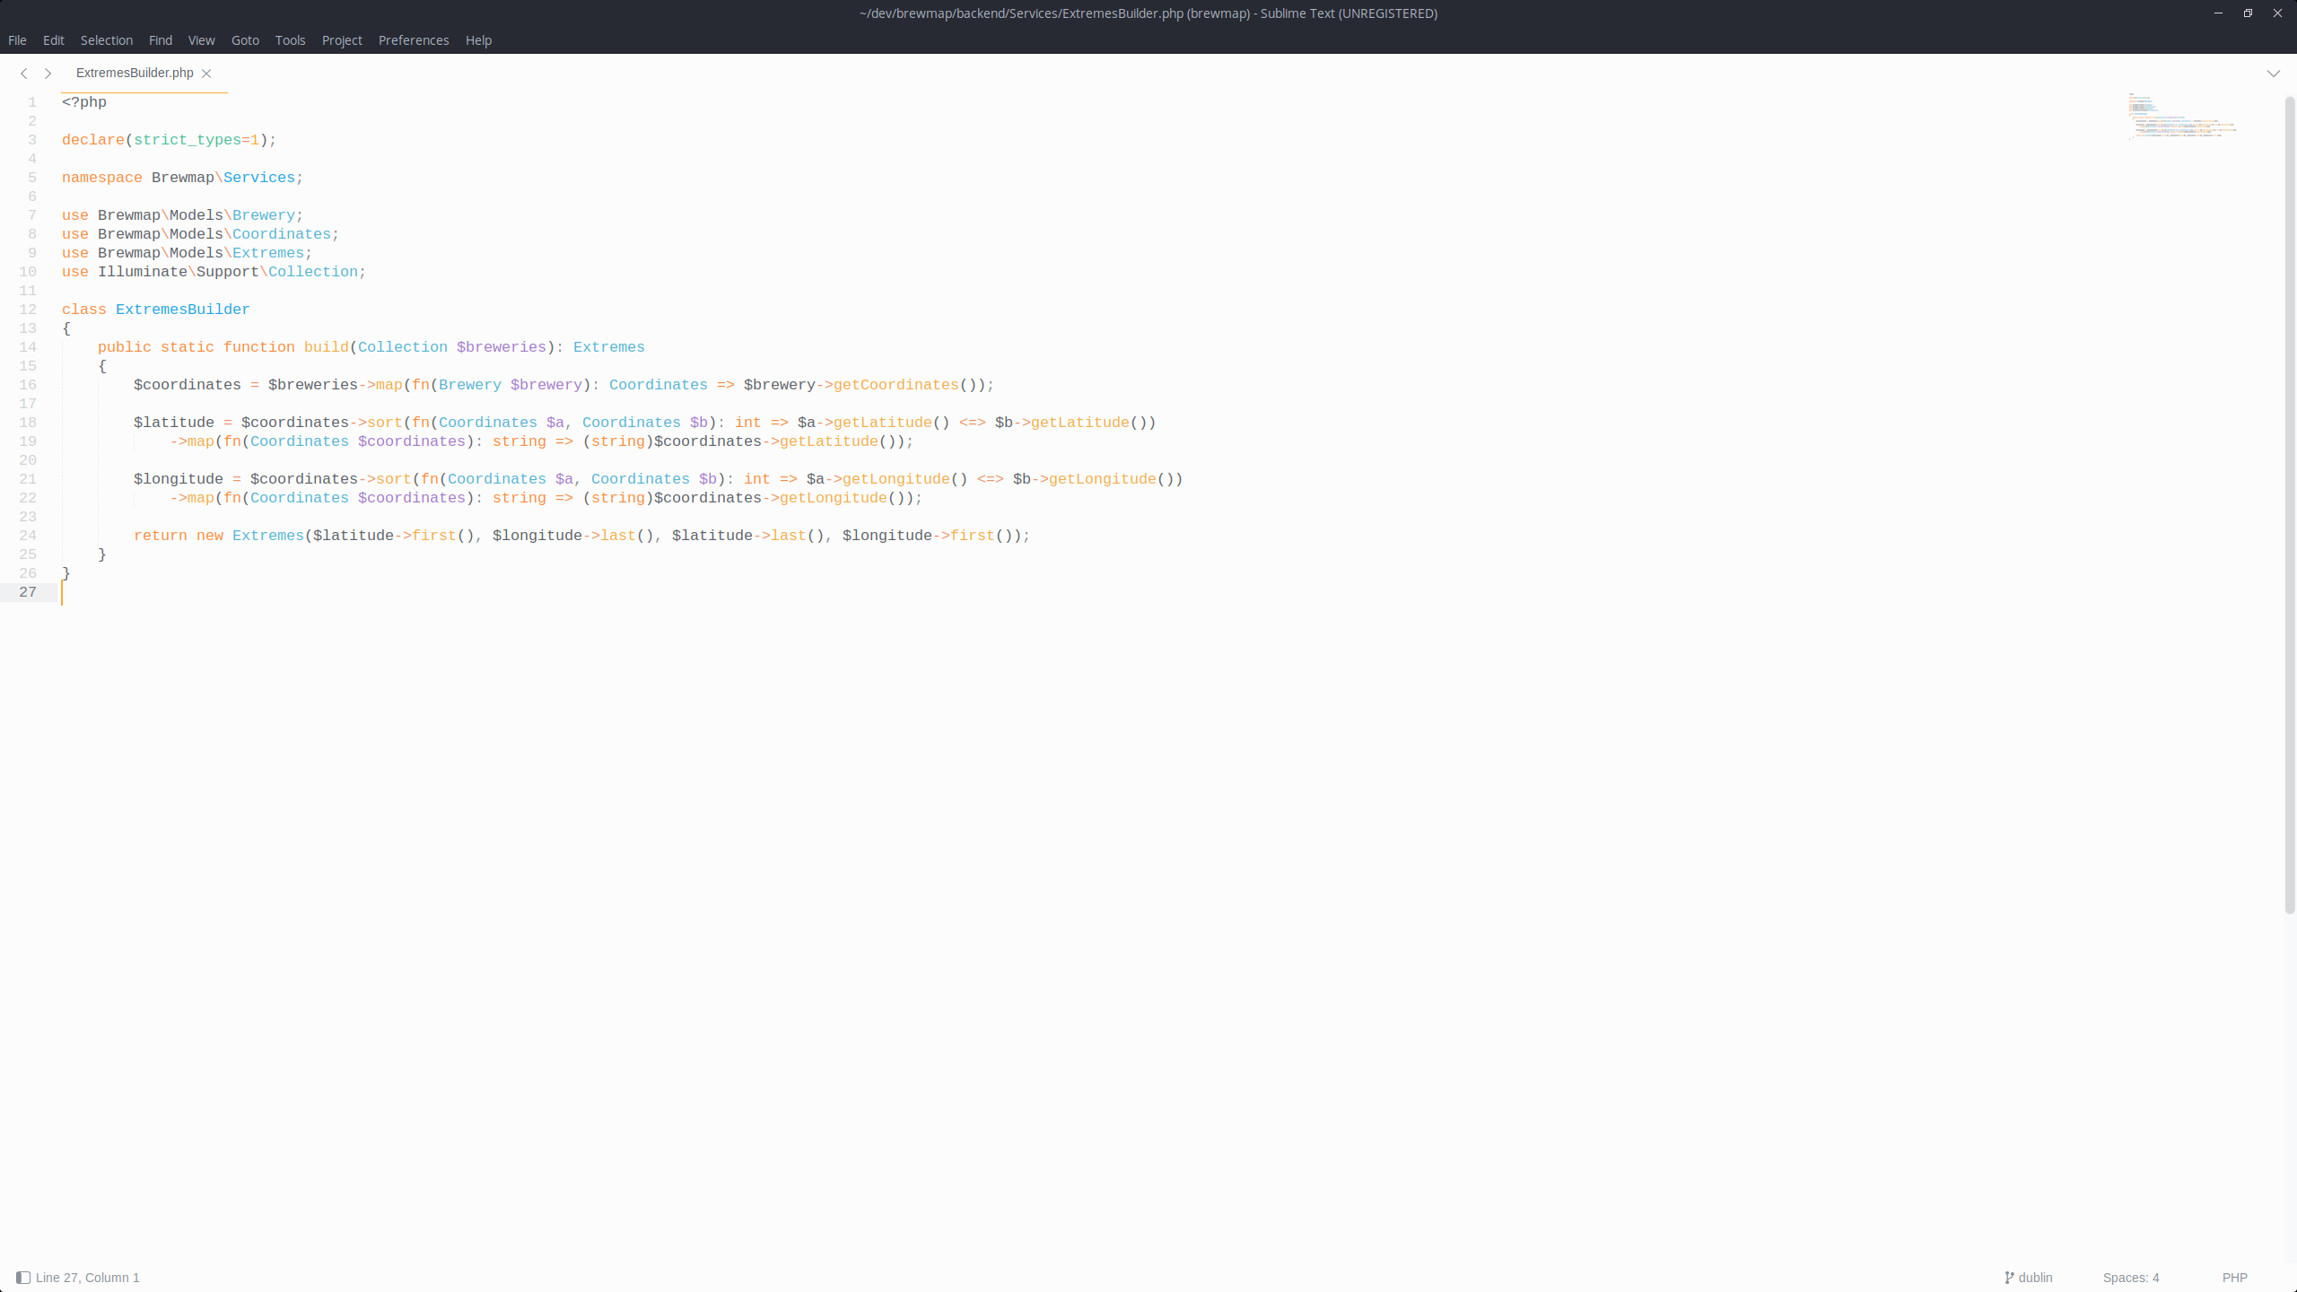The image size is (2297, 1292).
Task: Open the File menu
Action: 17,40
